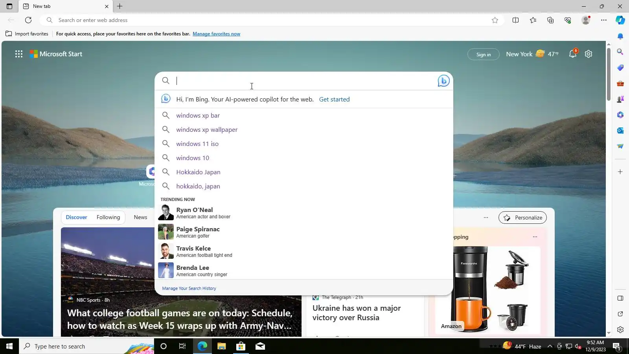
Task: Open the Microsoft Start app launcher grid
Action: point(19,54)
